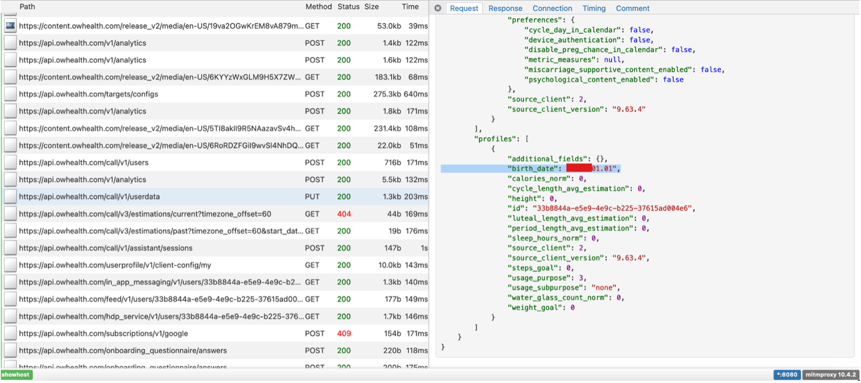Image resolution: width=861 pixels, height=383 pixels.
Task: Click the showhost badge in the status bar
Action: [x=16, y=375]
